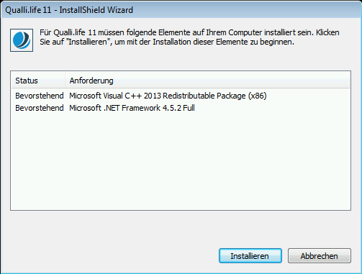Click Bevorstehend status of Visual C++ row
The height and width of the screenshot is (274, 362).
tap(40, 96)
